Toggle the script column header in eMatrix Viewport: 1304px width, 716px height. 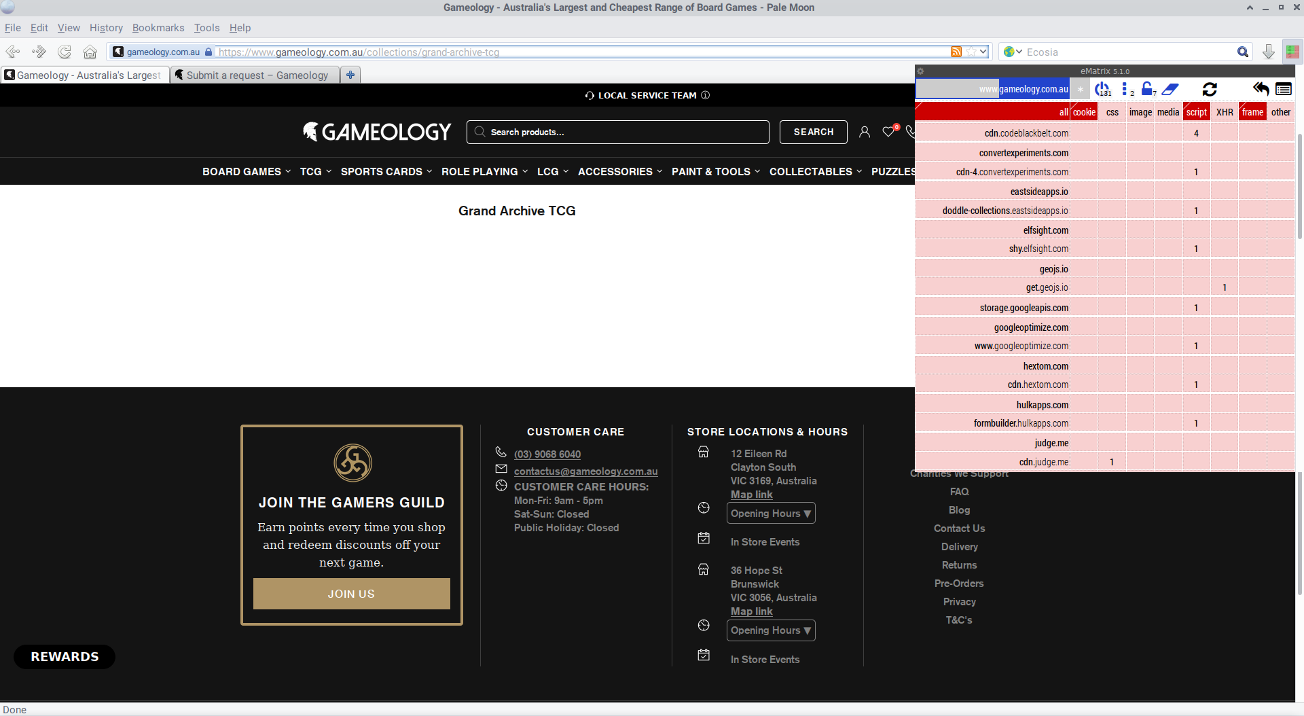1196,112
